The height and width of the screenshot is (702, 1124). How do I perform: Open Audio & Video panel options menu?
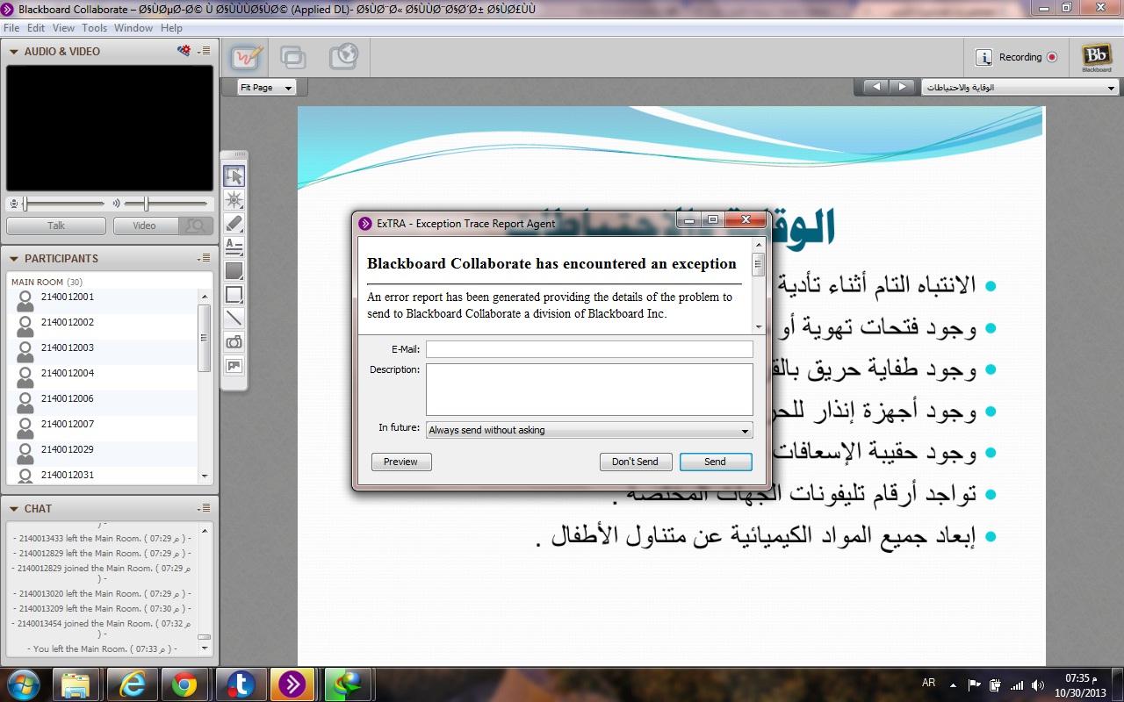[204, 51]
